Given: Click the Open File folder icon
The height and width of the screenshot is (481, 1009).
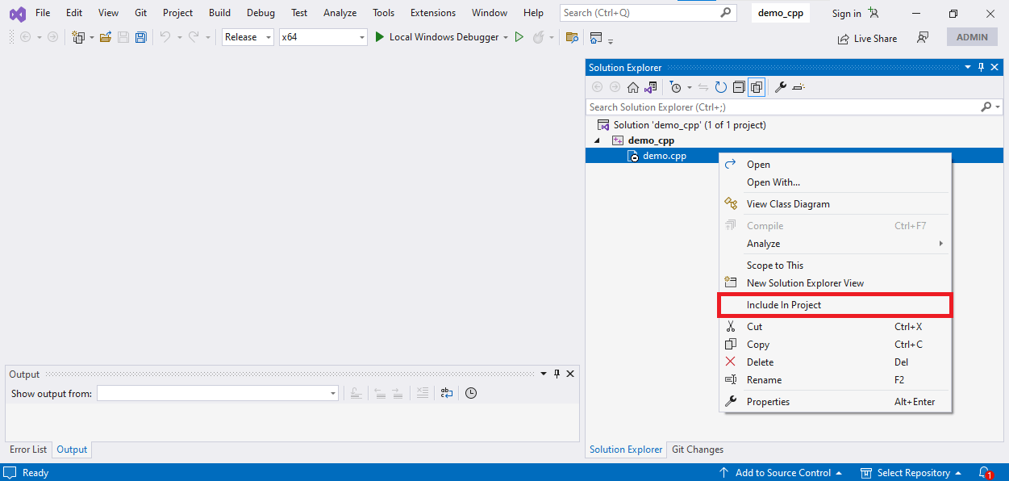Looking at the screenshot, I should (106, 37).
